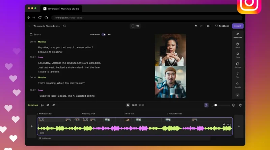Click the first timeline thumbnail

tap(41, 120)
